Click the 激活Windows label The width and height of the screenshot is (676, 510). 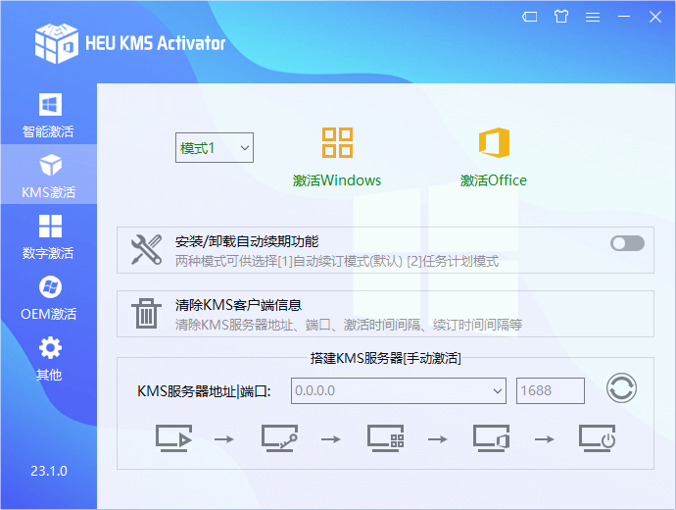pyautogui.click(x=337, y=180)
